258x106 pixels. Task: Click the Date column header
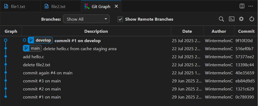click(187, 31)
